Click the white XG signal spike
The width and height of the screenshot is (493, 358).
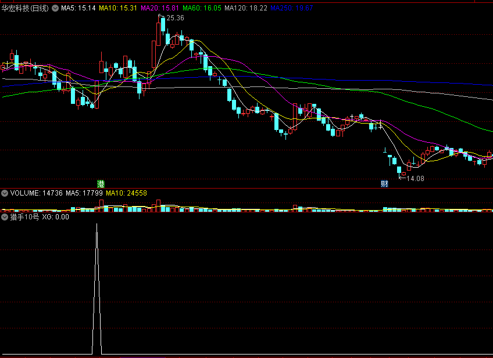pyautogui.click(x=97, y=288)
